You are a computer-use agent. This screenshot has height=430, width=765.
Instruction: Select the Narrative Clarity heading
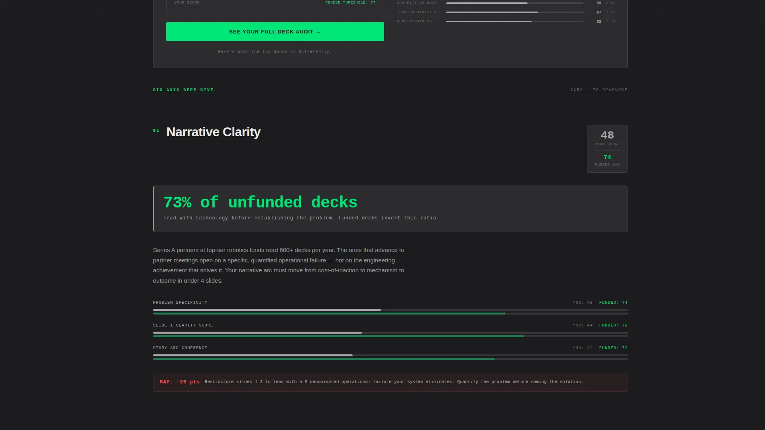(213, 132)
